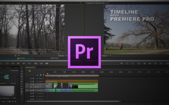
Task: Open the Marqueurs tab
Action: pyautogui.click(x=8, y=68)
